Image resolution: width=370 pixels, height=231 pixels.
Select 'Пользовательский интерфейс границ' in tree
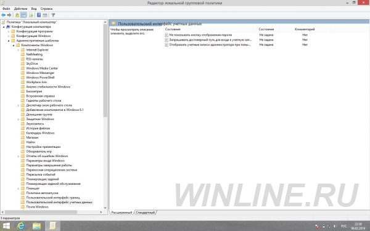tap(53, 198)
